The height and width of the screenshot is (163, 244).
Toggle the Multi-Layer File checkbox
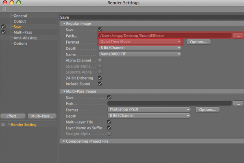pyautogui.click(x=109, y=122)
